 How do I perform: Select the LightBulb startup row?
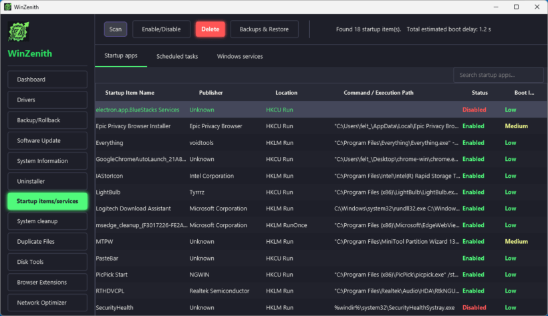(x=321, y=192)
